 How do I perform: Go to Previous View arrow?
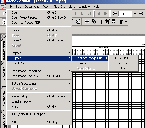[98, 14]
